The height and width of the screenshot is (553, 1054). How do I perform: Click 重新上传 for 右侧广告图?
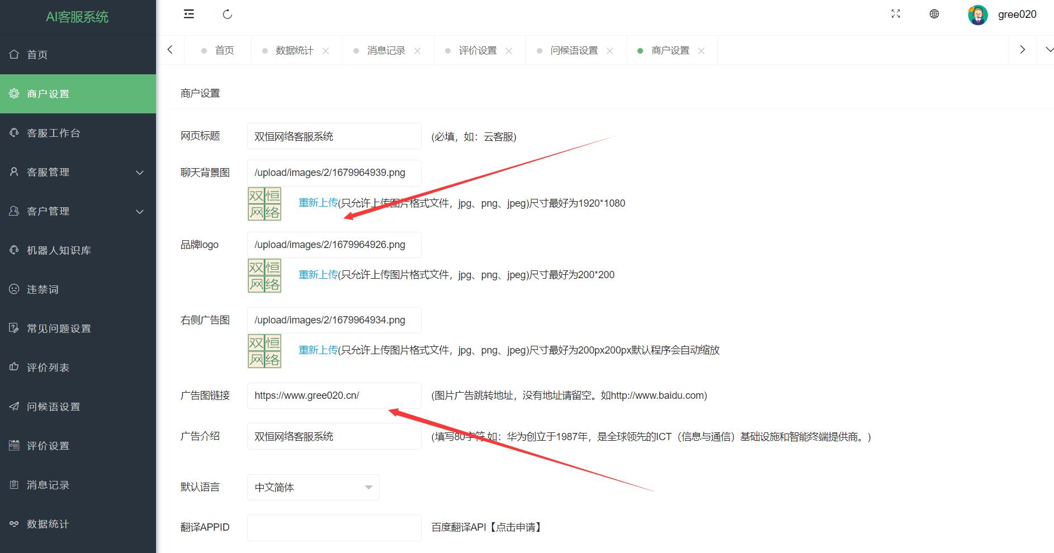click(x=318, y=350)
